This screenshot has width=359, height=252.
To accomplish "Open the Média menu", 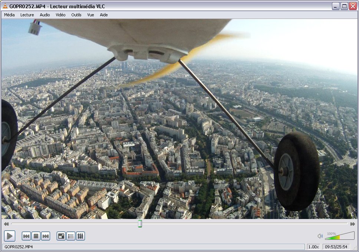I will (9, 15).
